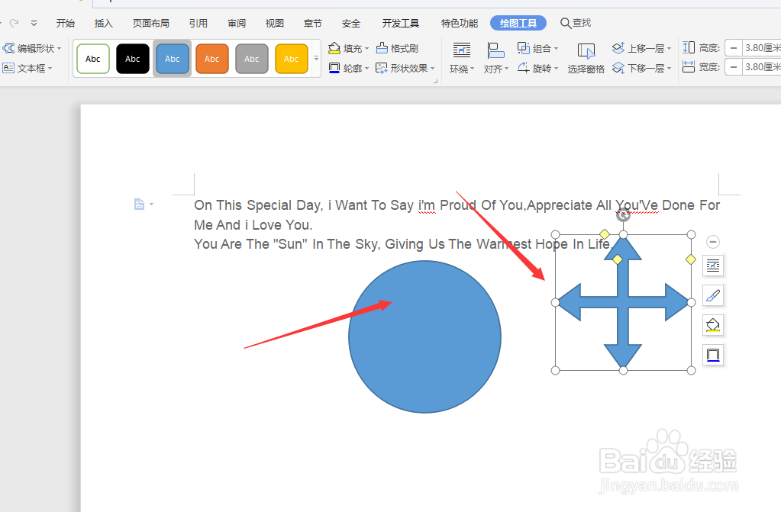Select the blue circle shape

425,337
